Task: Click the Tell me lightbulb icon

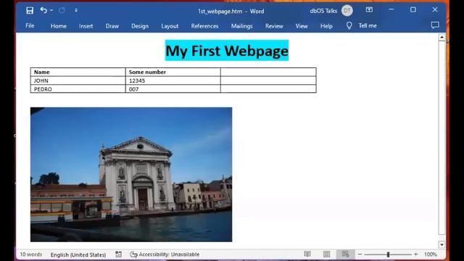Action: coord(349,26)
